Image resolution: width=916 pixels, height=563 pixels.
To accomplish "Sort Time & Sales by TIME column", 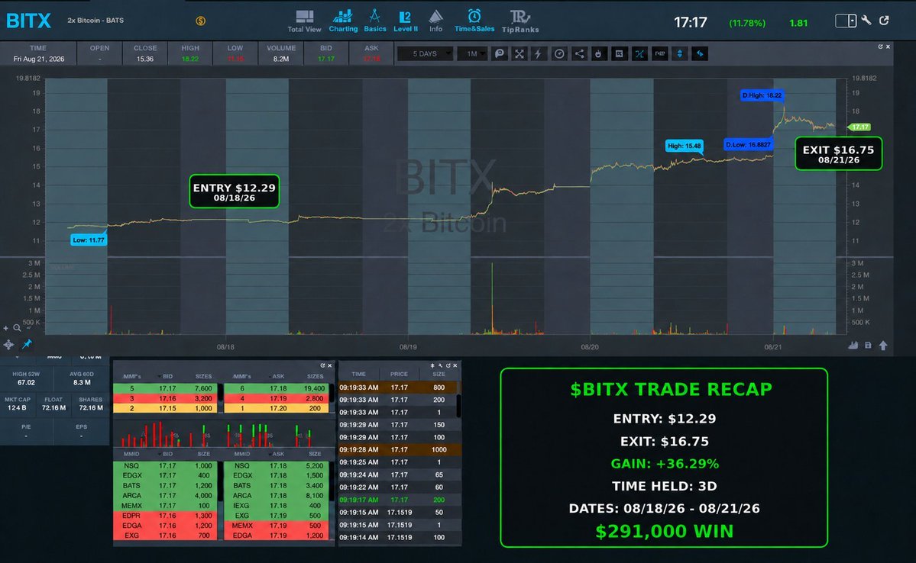I will click(359, 374).
